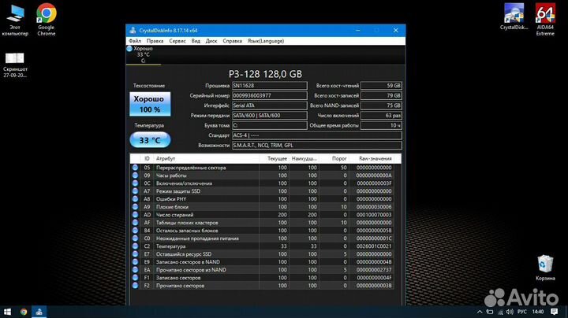Click status icon of Режим защиты SSD row
Screen dimensions: 568x318
coord(135,190)
